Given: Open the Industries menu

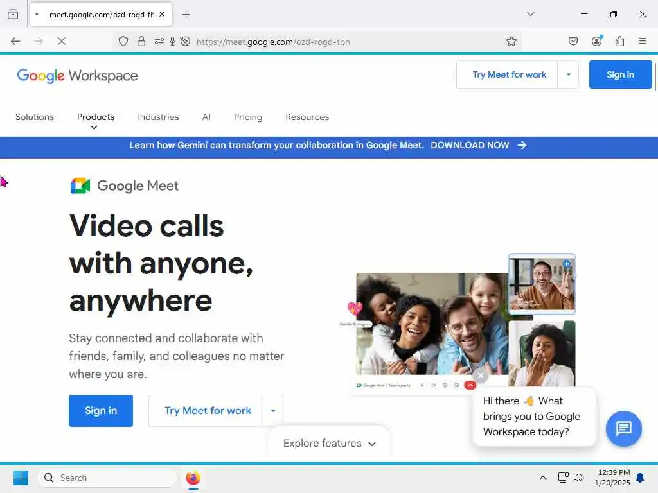Looking at the screenshot, I should pos(158,117).
